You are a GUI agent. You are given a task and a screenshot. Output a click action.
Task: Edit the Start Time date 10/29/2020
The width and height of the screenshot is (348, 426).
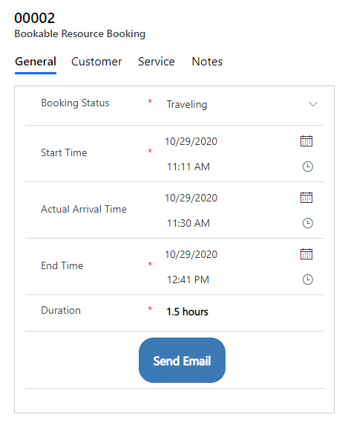pyautogui.click(x=228, y=141)
